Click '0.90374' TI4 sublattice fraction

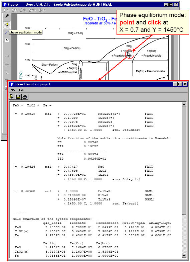tap(91, 154)
